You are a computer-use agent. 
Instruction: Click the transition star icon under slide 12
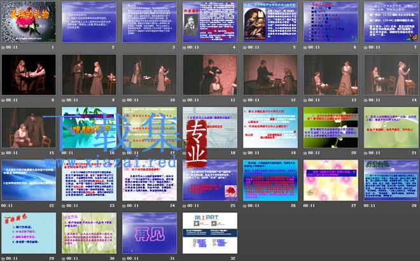tap(245, 100)
